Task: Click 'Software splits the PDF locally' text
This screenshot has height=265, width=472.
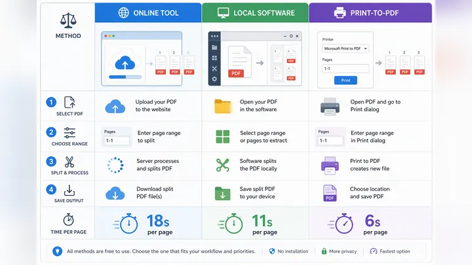Action: click(258, 165)
